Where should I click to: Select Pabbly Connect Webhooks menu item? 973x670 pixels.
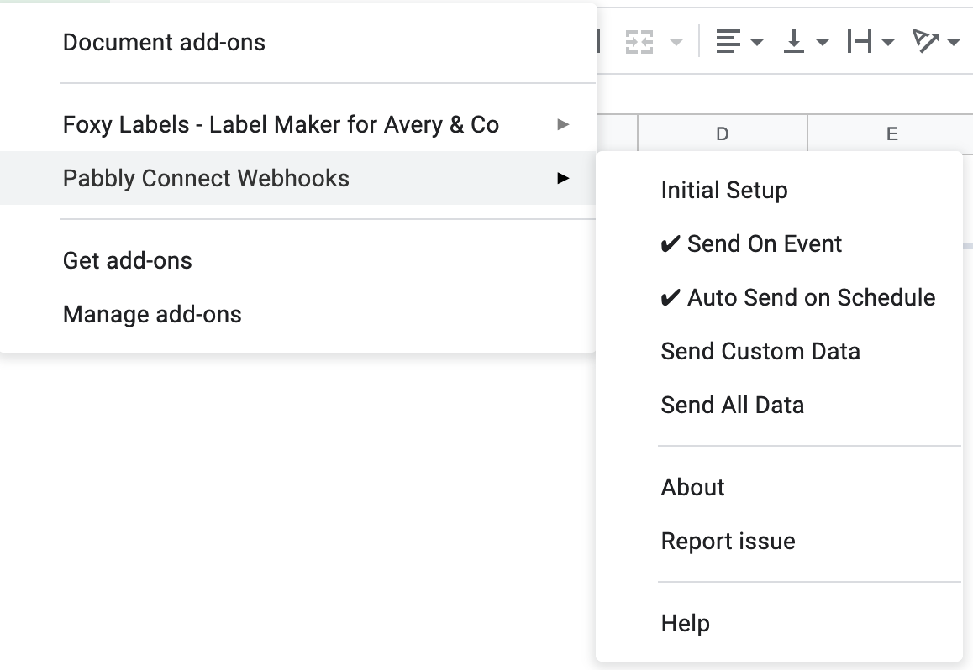(297, 179)
